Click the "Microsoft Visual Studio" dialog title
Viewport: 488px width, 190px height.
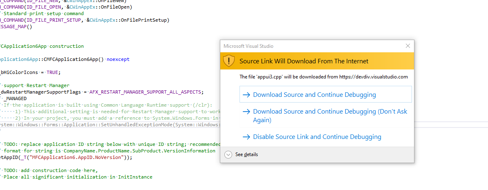pyautogui.click(x=248, y=46)
